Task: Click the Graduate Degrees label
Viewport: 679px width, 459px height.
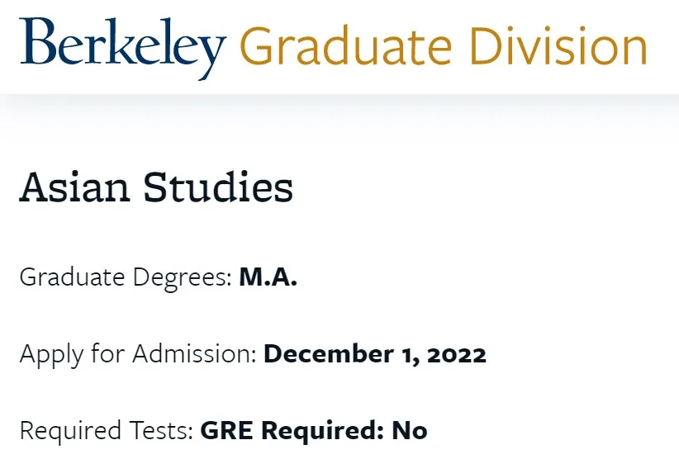Action: click(x=126, y=277)
